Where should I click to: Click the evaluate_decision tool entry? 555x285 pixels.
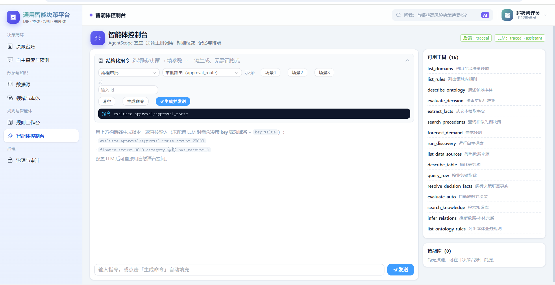[x=484, y=100]
